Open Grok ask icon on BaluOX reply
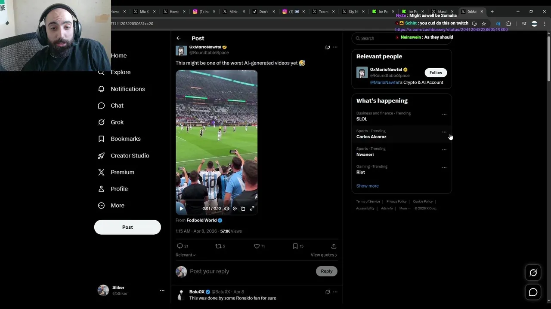551x309 pixels. pyautogui.click(x=328, y=292)
